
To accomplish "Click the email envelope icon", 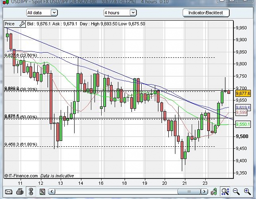I will pyautogui.click(x=9, y=192).
